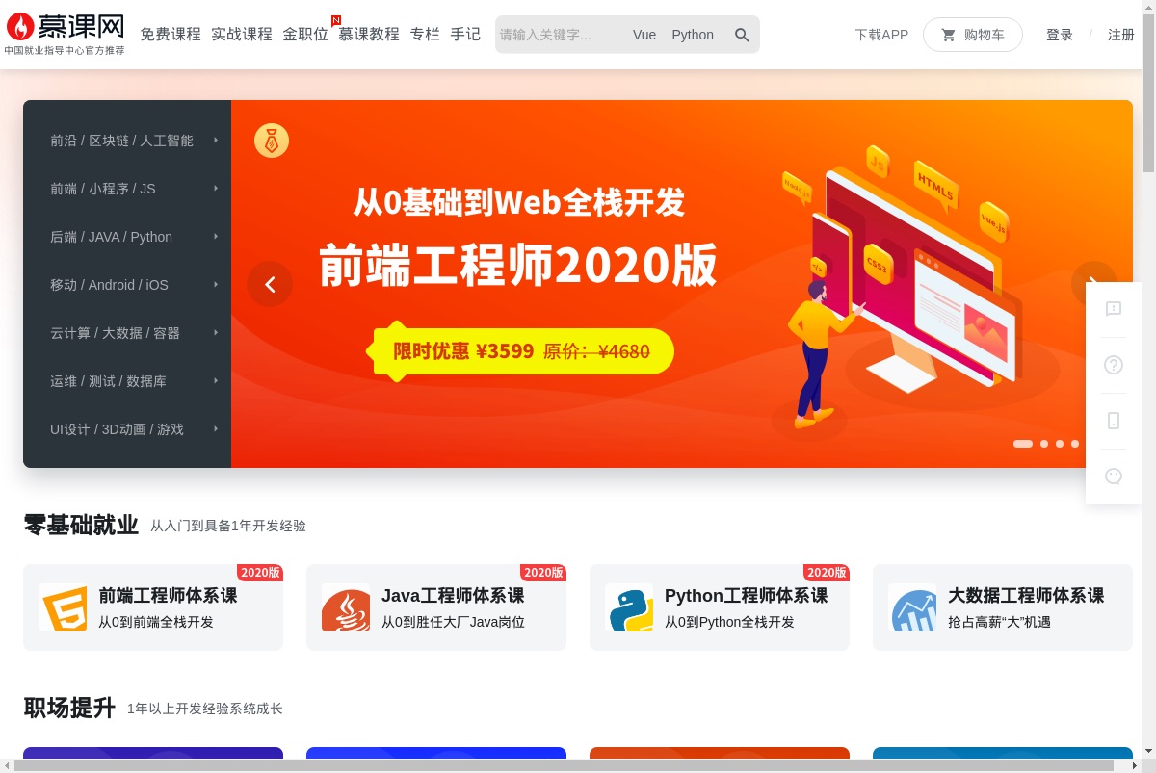Open the help question mark icon
Screen dimensions: 1156x773
click(1114, 365)
